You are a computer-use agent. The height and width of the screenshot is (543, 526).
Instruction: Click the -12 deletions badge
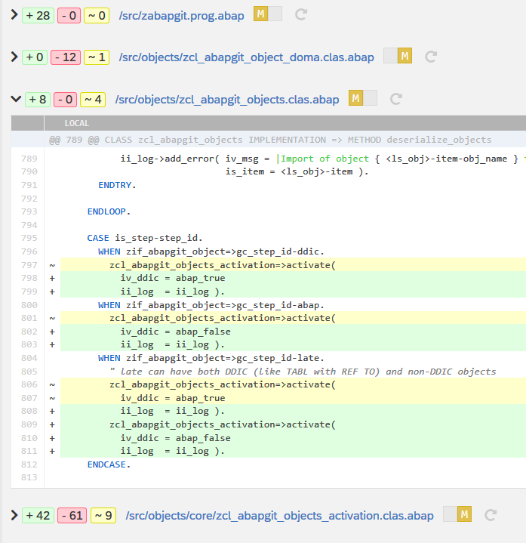(x=66, y=57)
